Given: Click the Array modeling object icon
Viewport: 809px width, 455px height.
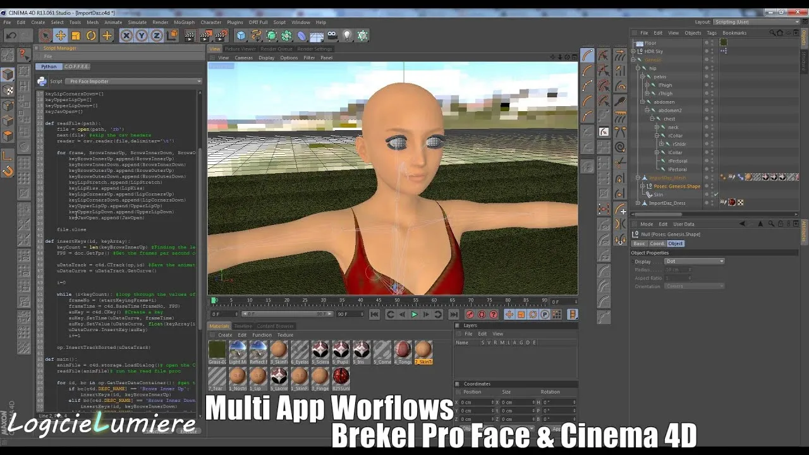Looking at the screenshot, I should click(287, 36).
